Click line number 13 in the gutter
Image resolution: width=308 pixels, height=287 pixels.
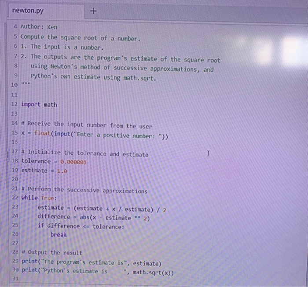click(14, 114)
